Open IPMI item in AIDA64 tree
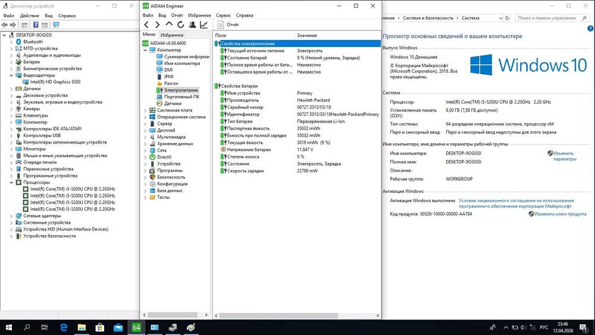The image size is (595, 335). click(x=169, y=77)
